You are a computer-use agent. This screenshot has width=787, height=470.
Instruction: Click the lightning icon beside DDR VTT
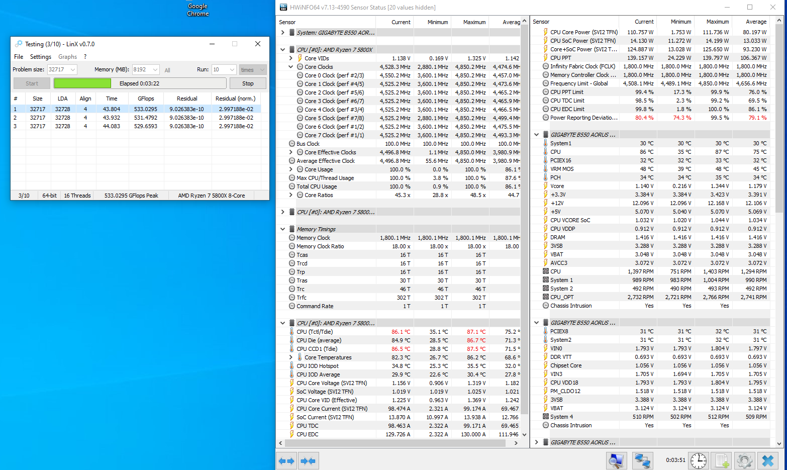(545, 357)
